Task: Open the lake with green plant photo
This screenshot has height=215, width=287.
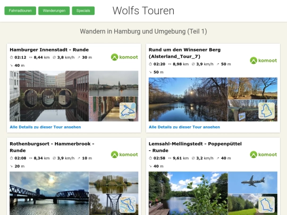Action: pos(188,193)
